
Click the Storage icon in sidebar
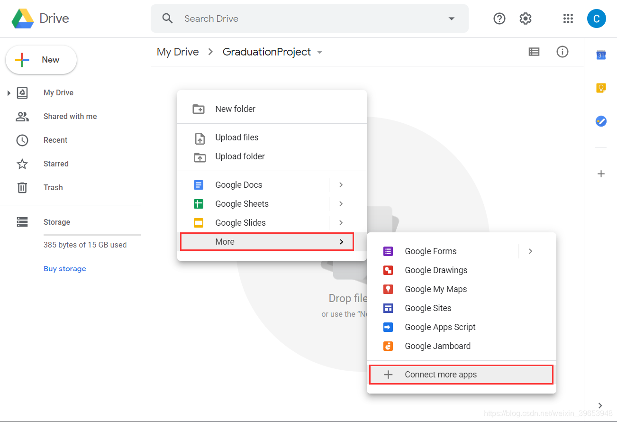click(22, 222)
